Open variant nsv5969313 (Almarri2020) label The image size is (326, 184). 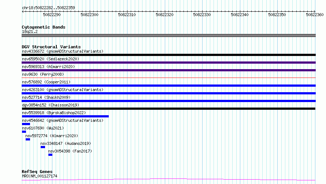click(48, 67)
